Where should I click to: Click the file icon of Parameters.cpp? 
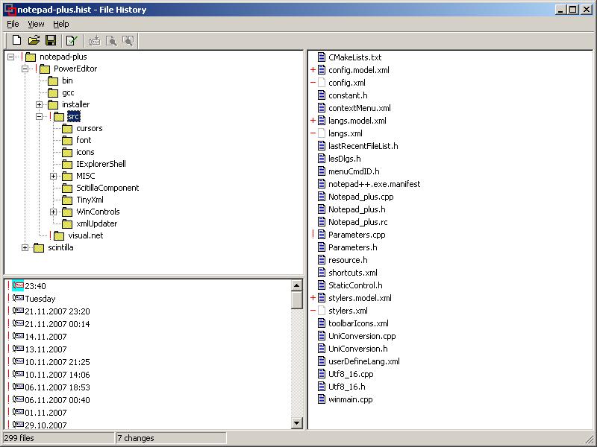(x=322, y=235)
